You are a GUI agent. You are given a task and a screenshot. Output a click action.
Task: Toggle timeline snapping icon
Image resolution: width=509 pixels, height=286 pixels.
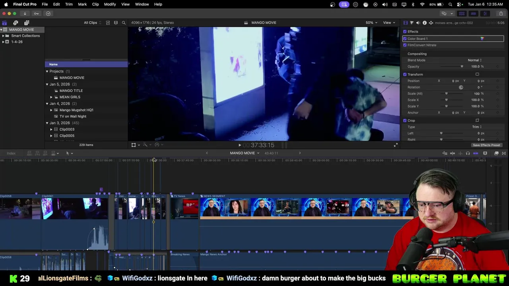coord(475,153)
